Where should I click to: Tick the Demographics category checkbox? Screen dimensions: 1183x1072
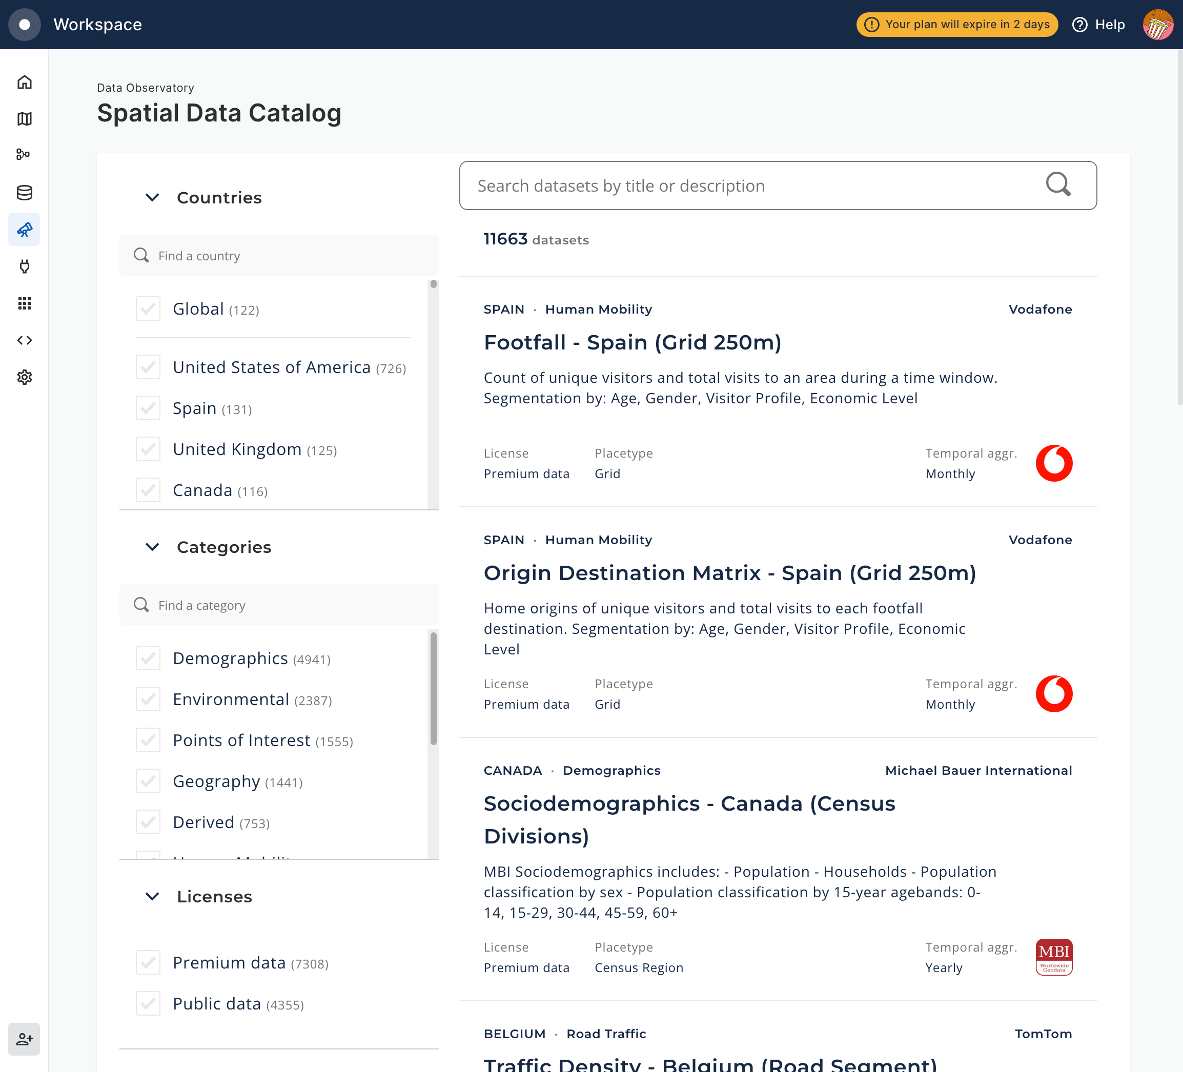148,658
